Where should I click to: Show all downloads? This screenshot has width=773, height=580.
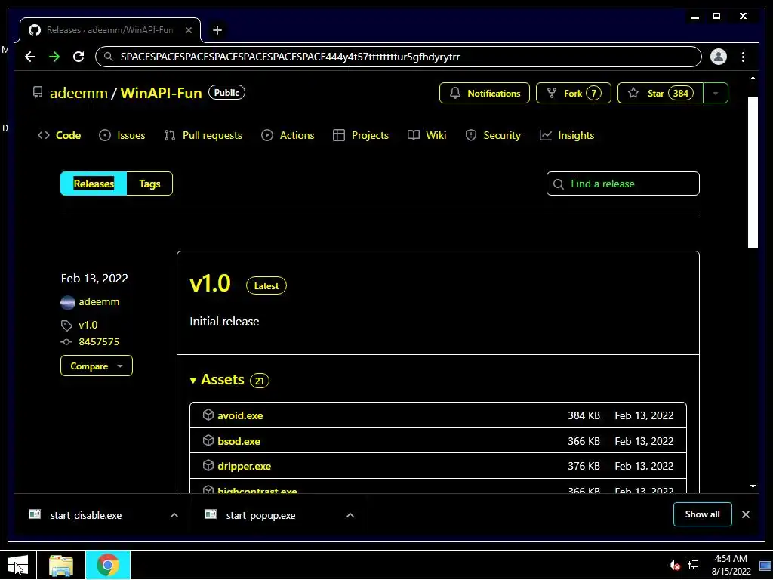703,514
